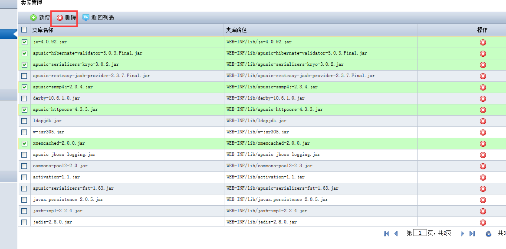
Task: Check derby-10.6.1.0.jar checkbox
Action: [x=24, y=98]
